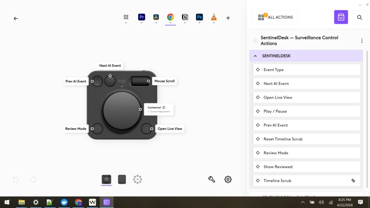370x208 pixels.
Task: Choose the Event Type action
Action: [x=306, y=70]
